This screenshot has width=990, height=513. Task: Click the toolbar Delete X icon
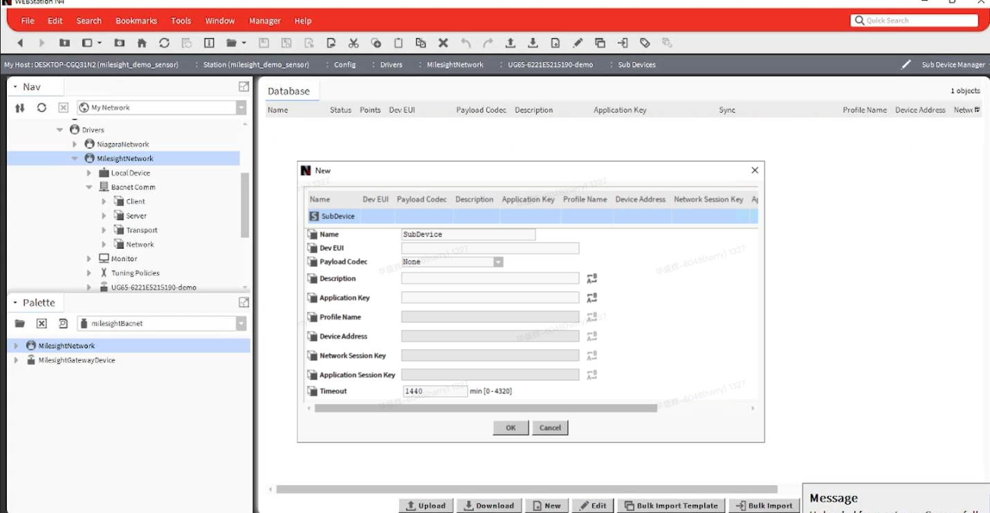coord(443,43)
